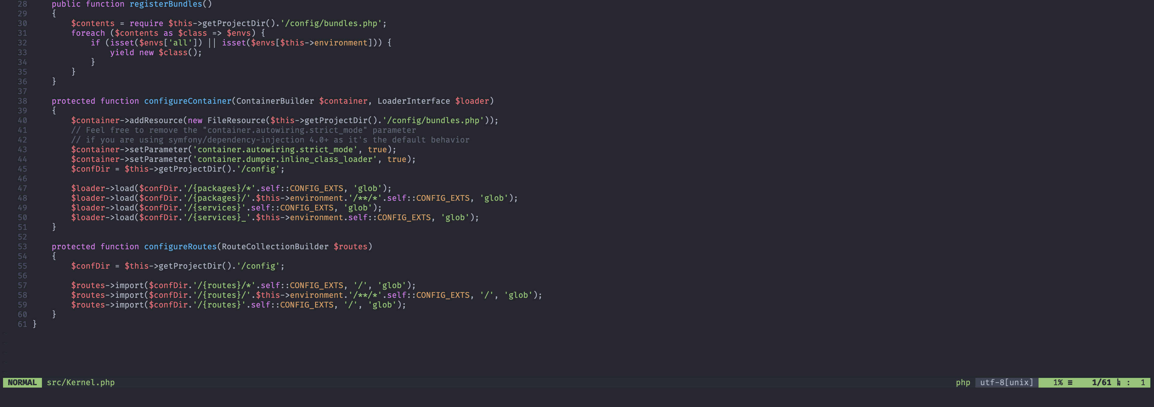Click the 1% scroll percentage indicator
This screenshot has width=1154, height=407.
(x=1057, y=382)
